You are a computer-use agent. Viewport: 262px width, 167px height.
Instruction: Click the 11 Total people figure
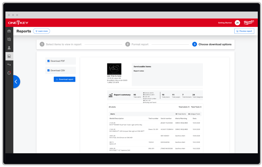pyautogui.click(x=176, y=96)
